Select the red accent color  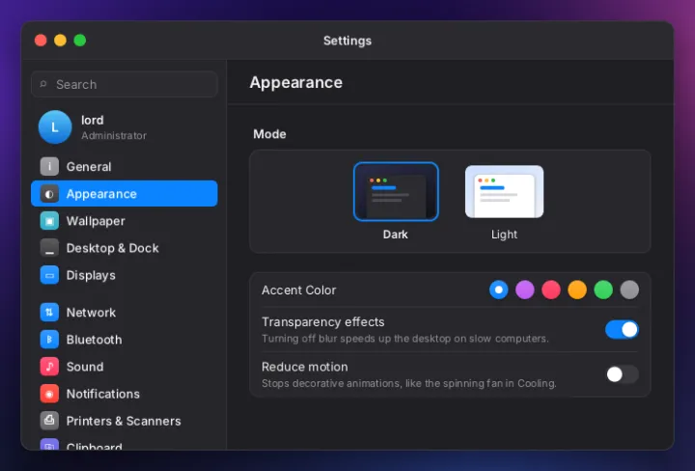(551, 290)
